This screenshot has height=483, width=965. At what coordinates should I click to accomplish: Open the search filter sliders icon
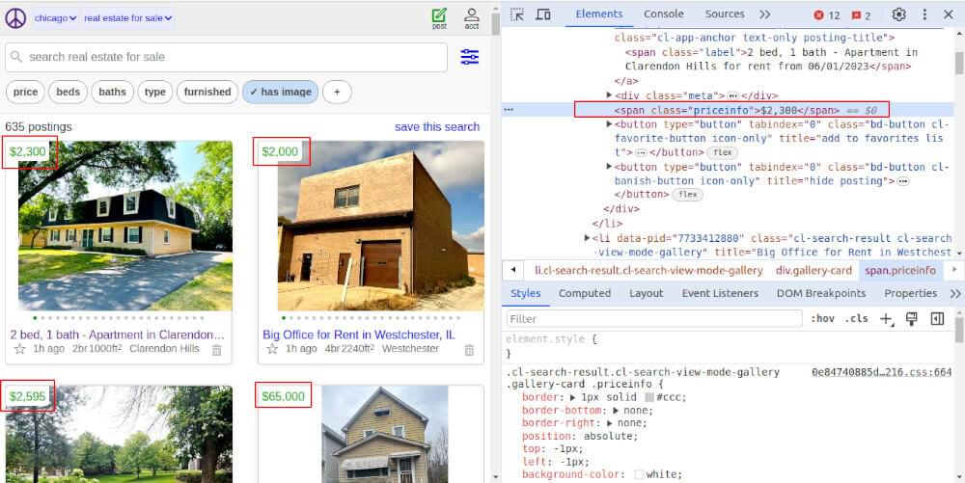[x=470, y=57]
